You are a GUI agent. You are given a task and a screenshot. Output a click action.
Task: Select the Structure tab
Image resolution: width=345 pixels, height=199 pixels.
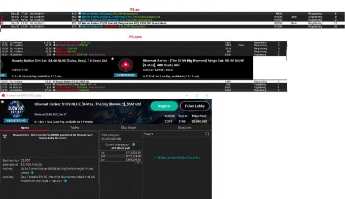(184, 127)
